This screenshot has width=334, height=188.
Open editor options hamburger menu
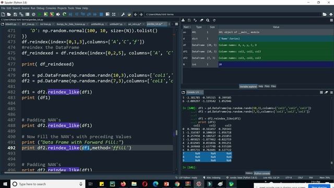click(176, 24)
